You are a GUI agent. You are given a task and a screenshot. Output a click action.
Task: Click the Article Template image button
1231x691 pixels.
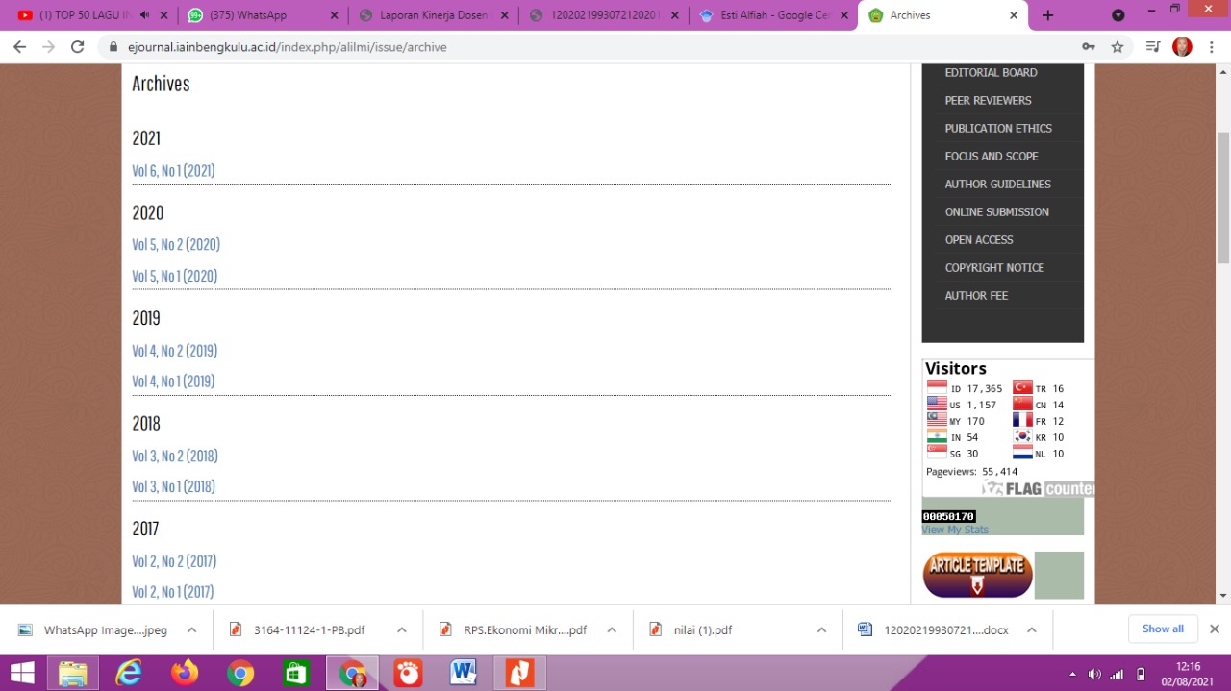click(x=977, y=575)
